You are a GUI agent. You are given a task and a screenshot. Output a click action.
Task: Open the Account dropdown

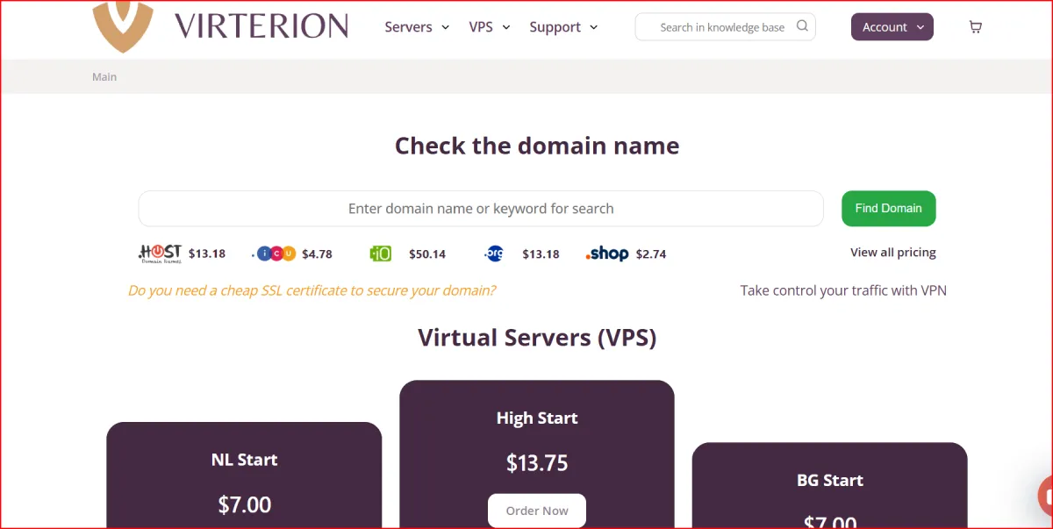[892, 27]
